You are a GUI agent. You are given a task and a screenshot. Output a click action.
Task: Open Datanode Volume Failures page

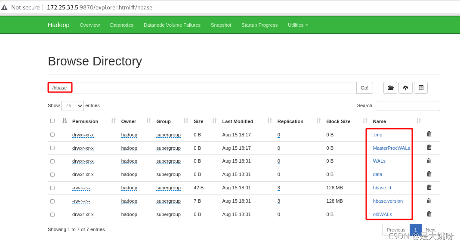(172, 25)
